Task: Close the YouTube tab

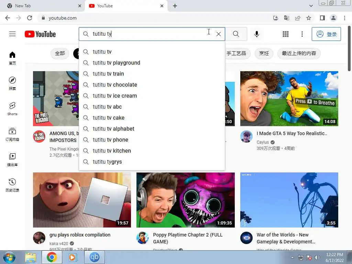Action: click(162, 6)
